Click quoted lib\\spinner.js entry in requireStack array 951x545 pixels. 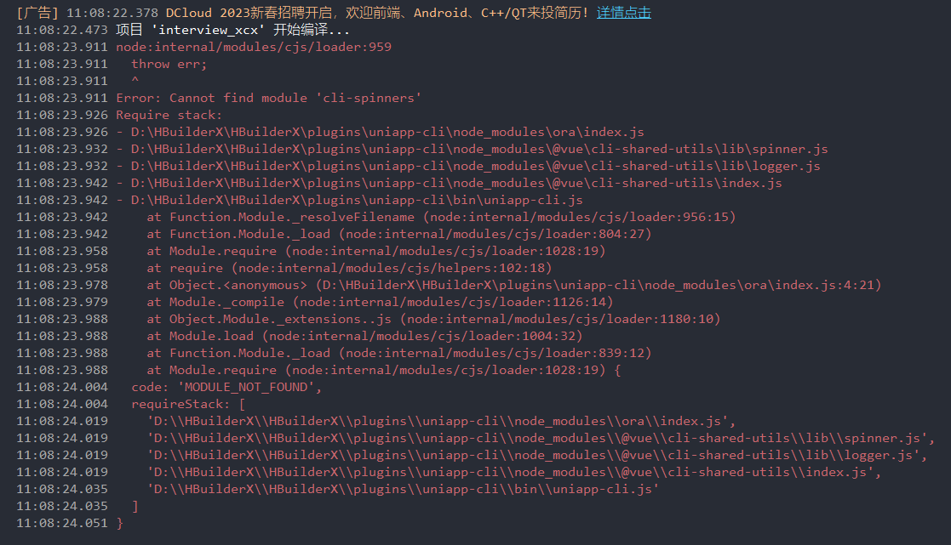541,438
